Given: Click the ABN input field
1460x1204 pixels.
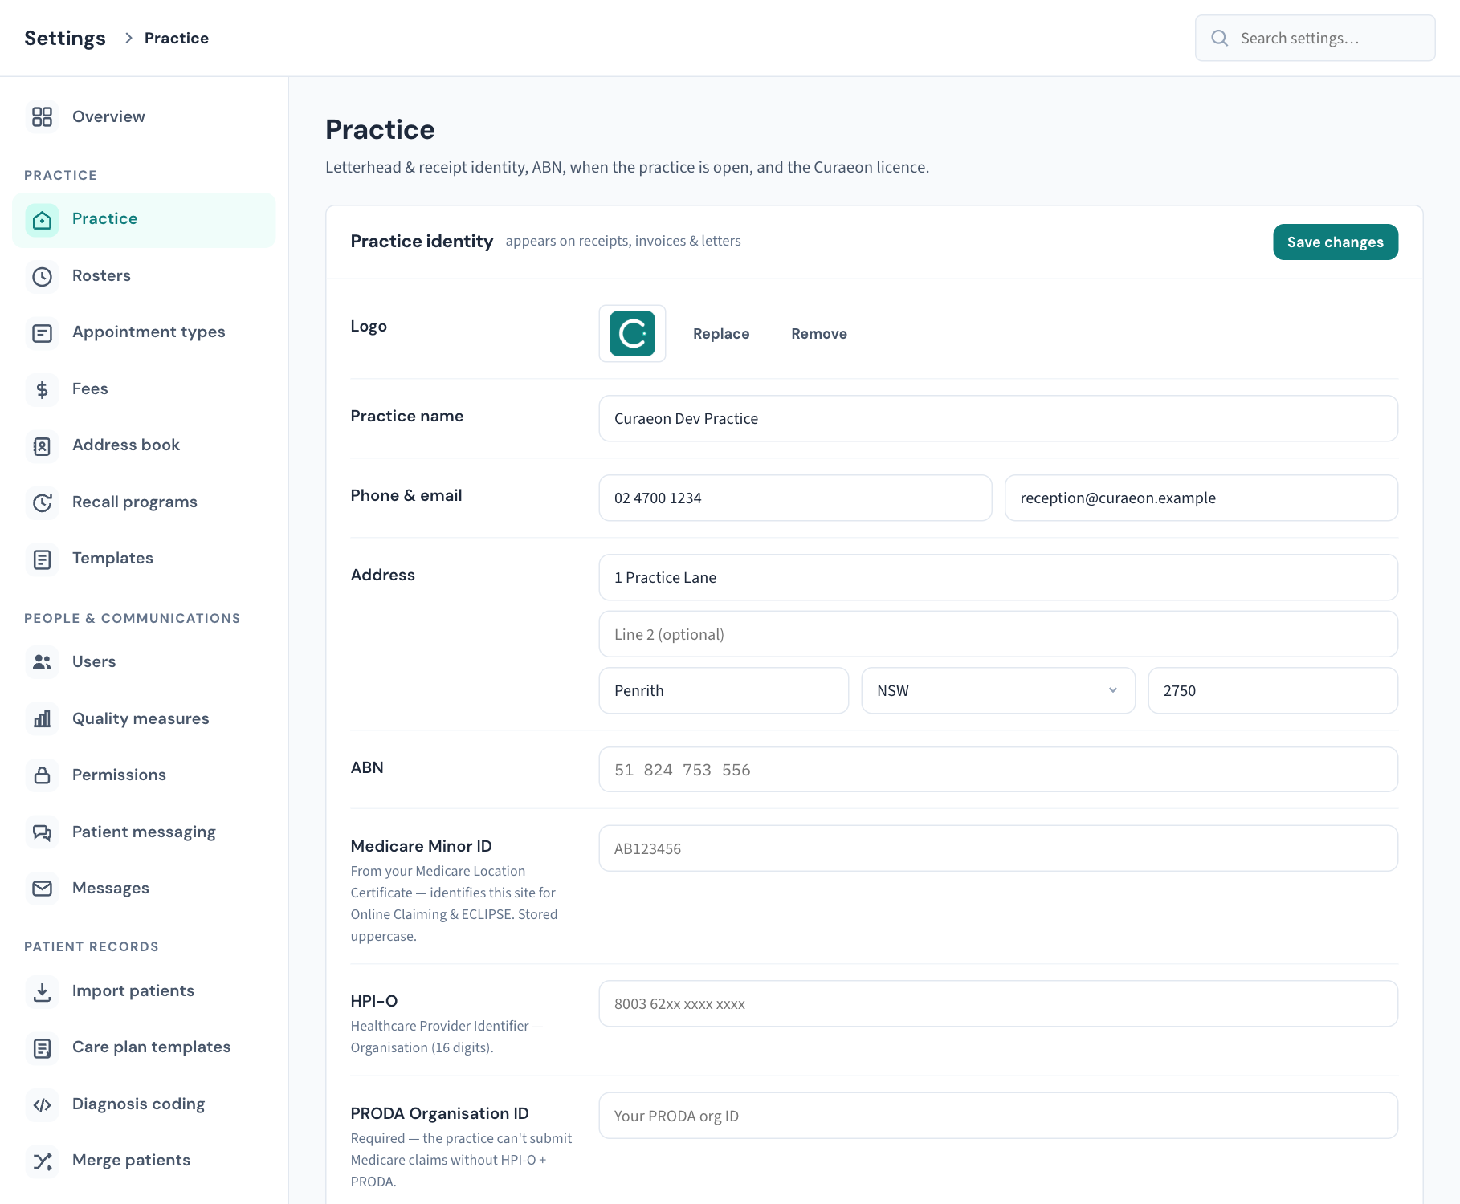Looking at the screenshot, I should tap(998, 770).
